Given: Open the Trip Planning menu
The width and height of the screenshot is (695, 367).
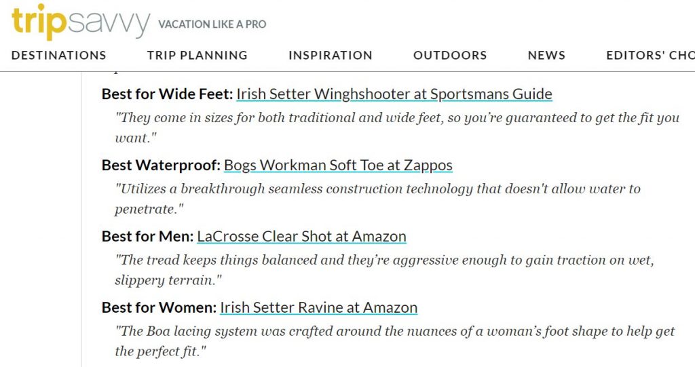Looking at the screenshot, I should (x=198, y=56).
